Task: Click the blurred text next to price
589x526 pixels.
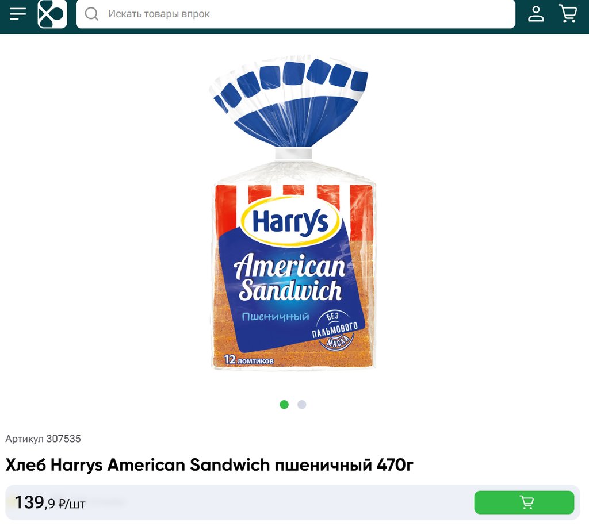Action: pos(107,503)
